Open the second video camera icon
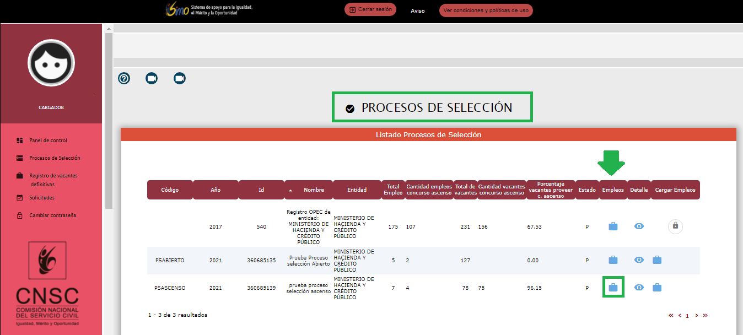 [179, 79]
